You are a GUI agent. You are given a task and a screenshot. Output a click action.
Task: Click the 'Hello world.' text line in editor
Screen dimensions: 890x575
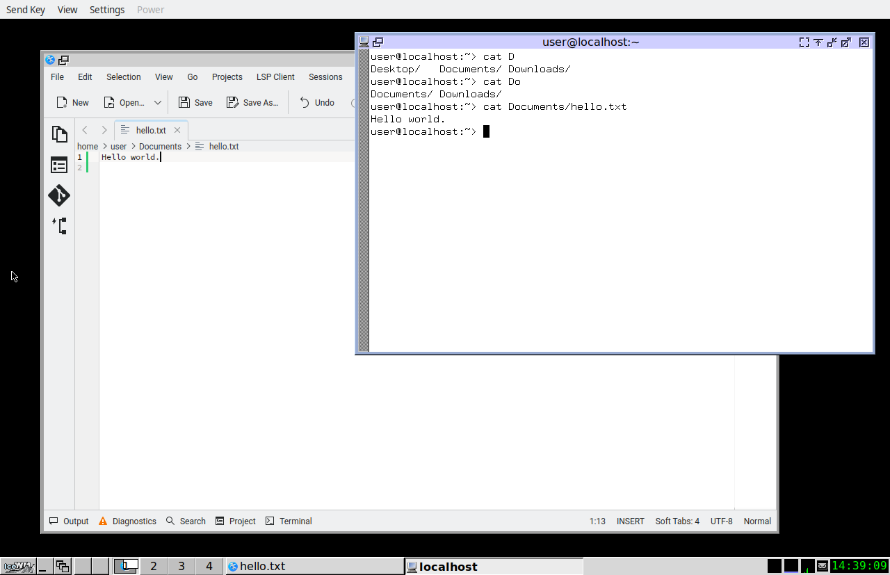pos(131,157)
